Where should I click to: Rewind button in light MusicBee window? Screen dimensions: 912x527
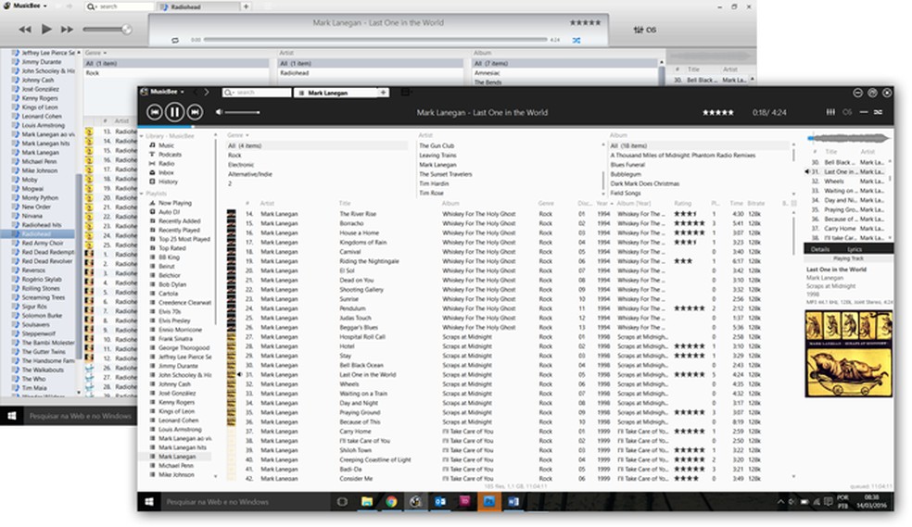25,29
